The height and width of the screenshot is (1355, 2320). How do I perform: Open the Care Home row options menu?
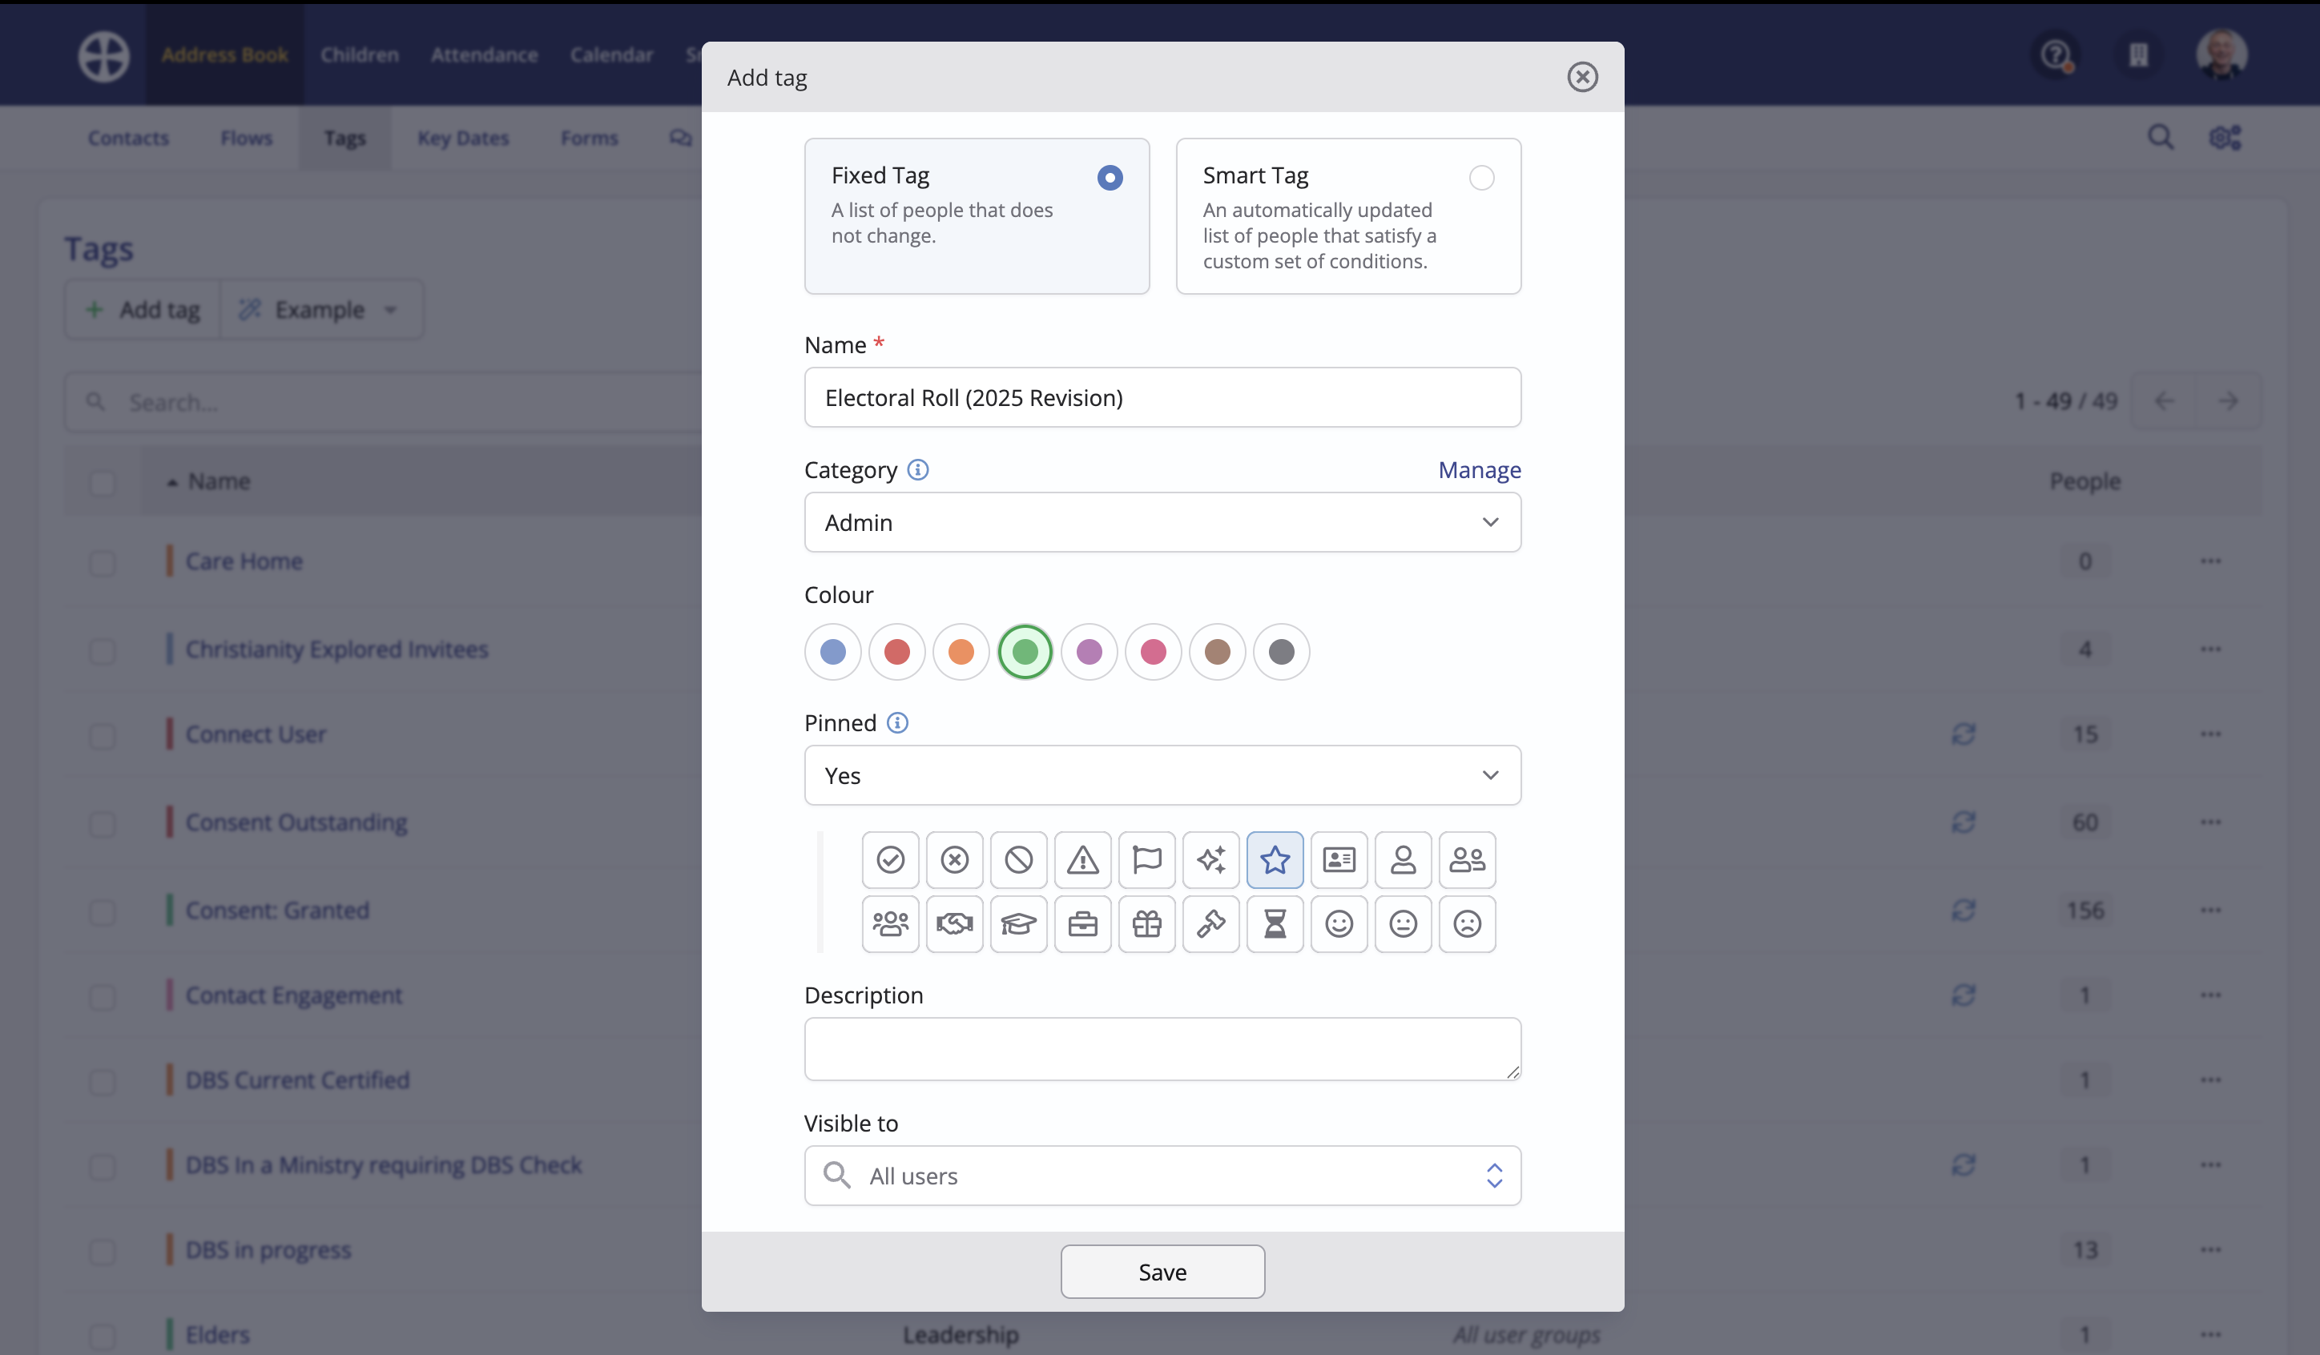coord(2210,561)
